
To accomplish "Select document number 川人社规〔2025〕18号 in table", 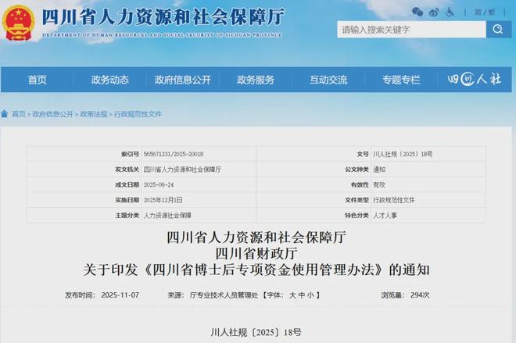I will coord(403,154).
